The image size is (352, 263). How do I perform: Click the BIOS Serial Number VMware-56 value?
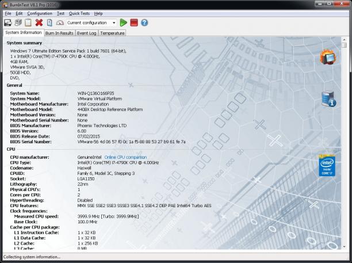(131, 142)
